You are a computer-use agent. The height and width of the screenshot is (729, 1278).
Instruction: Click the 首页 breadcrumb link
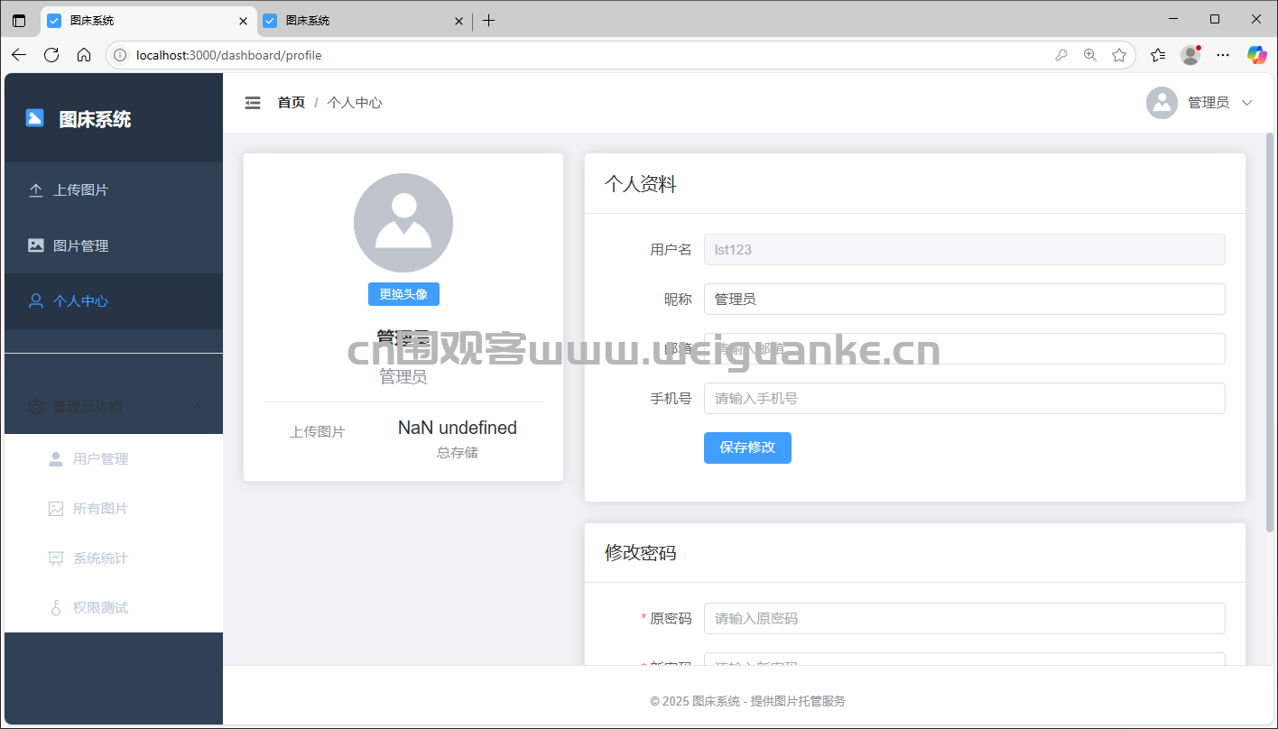[x=291, y=103]
